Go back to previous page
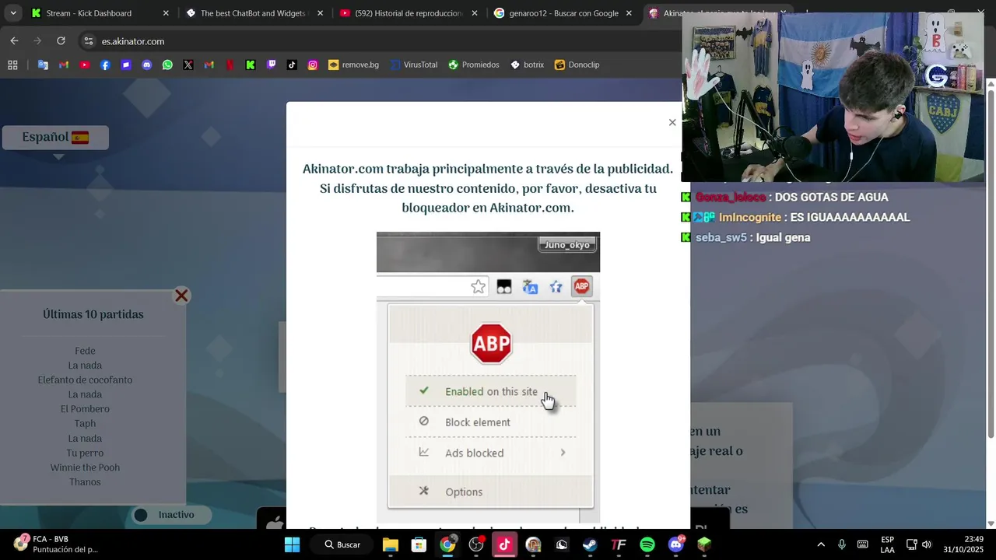The width and height of the screenshot is (996, 560). point(14,40)
